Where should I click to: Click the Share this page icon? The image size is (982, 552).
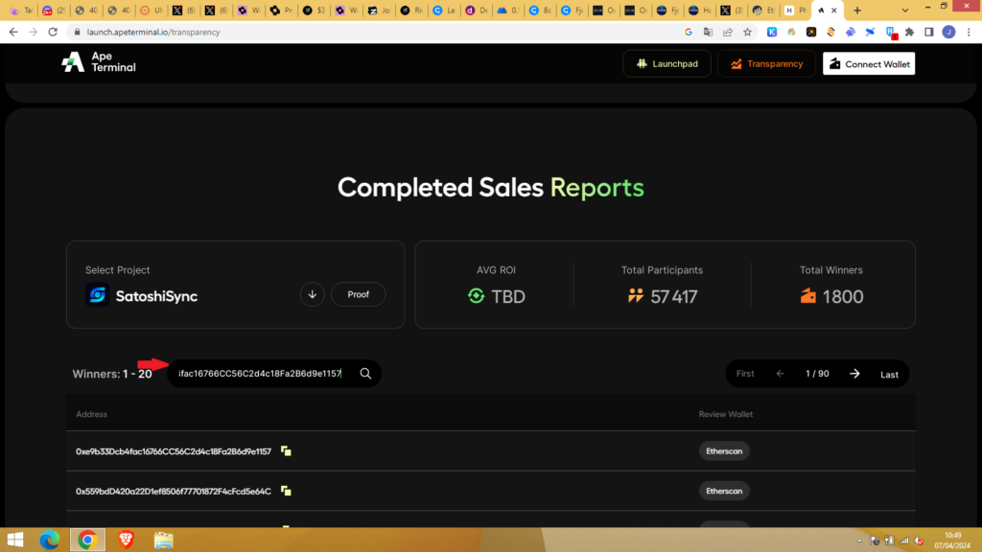coord(728,32)
